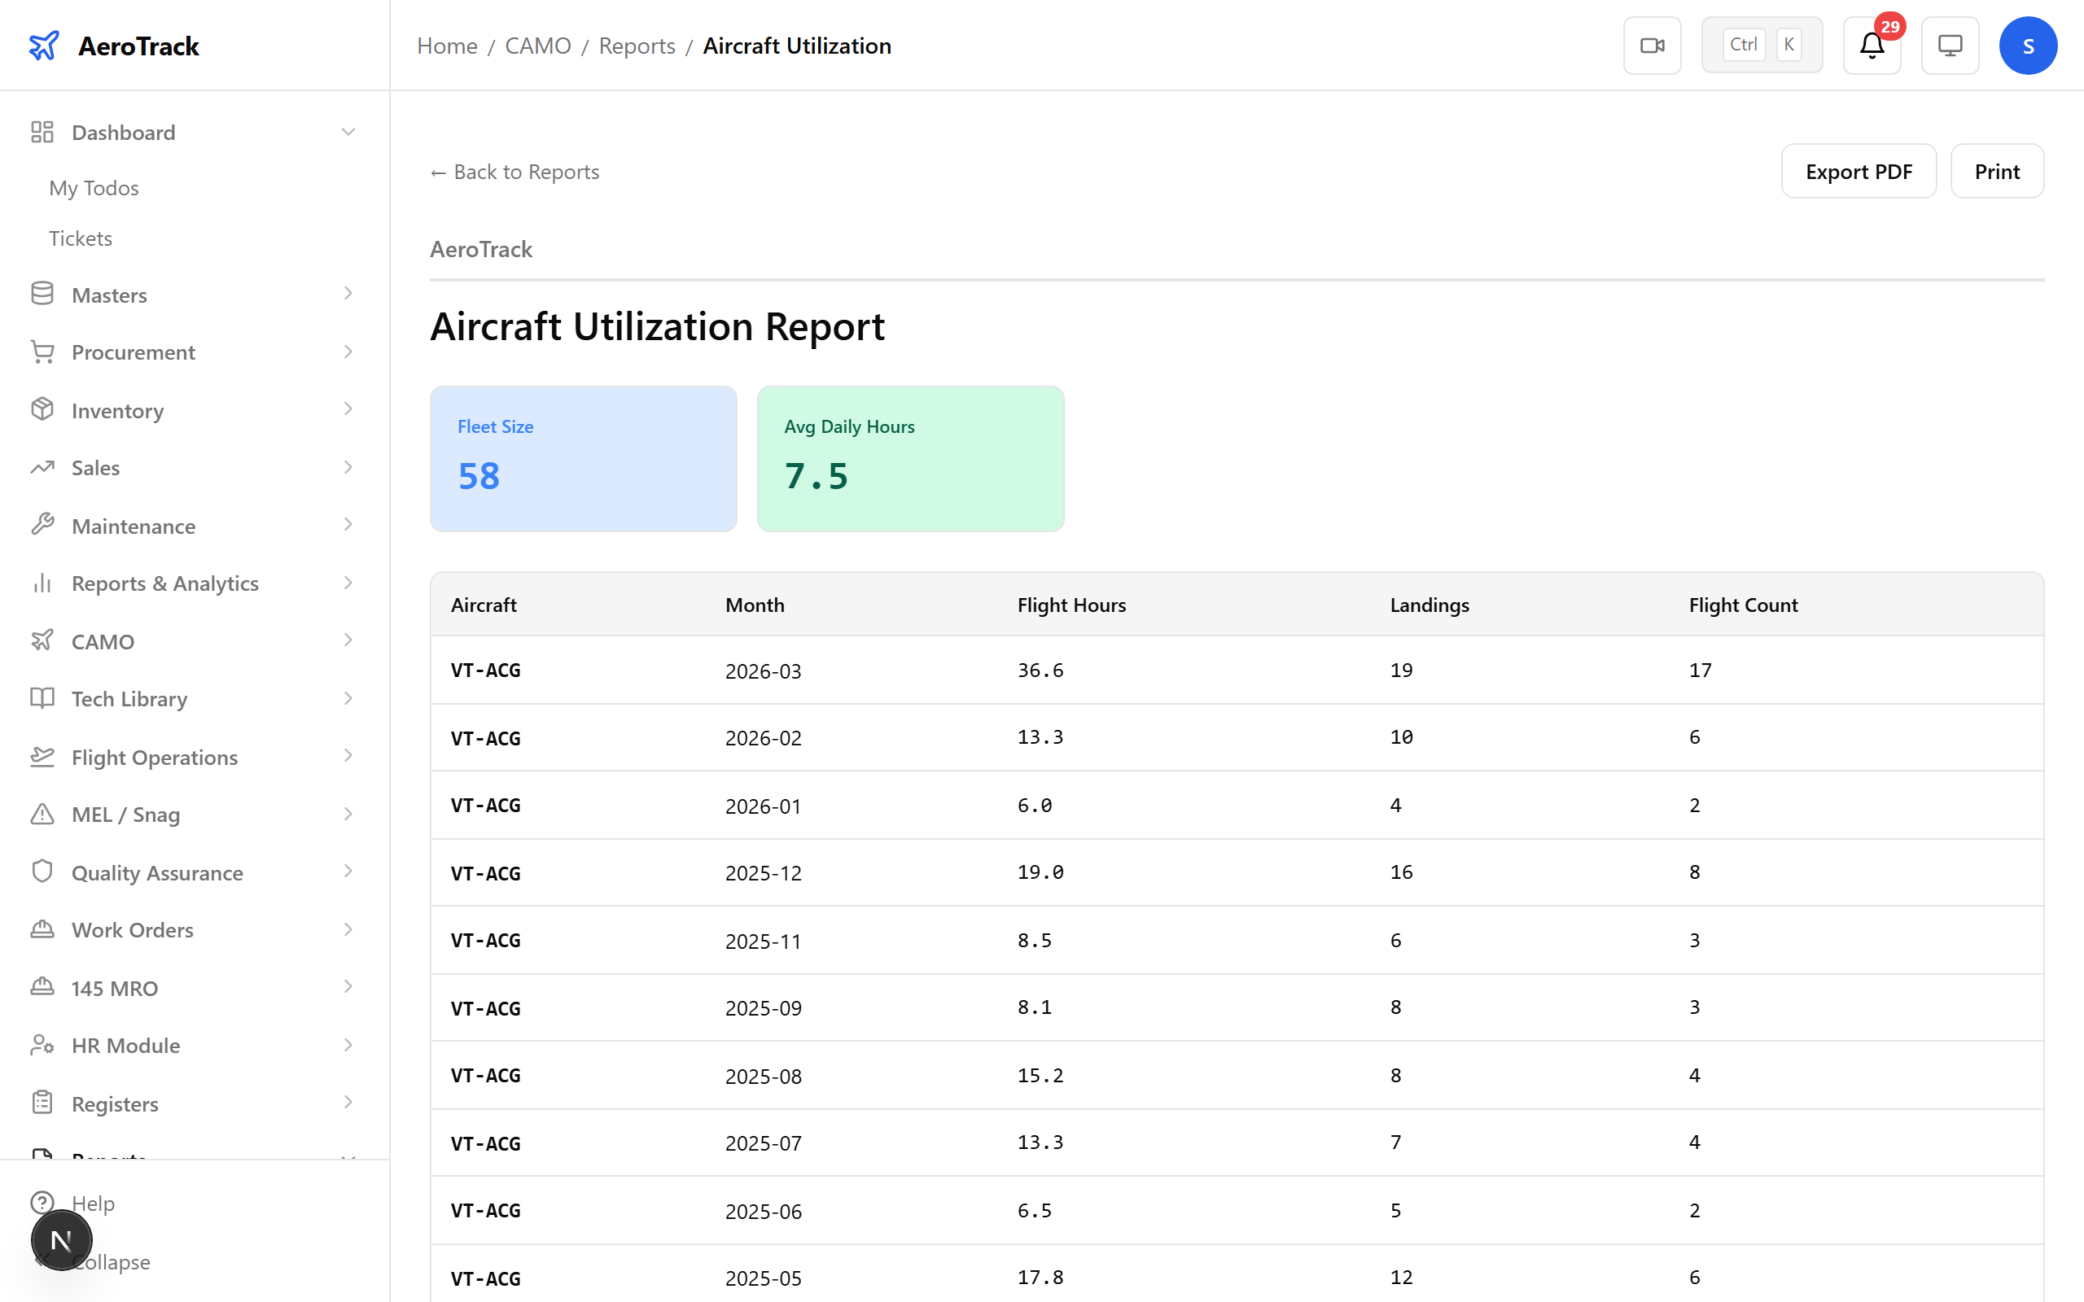Click the Quality Assurance shield icon
The width and height of the screenshot is (2084, 1302).
pyautogui.click(x=43, y=872)
